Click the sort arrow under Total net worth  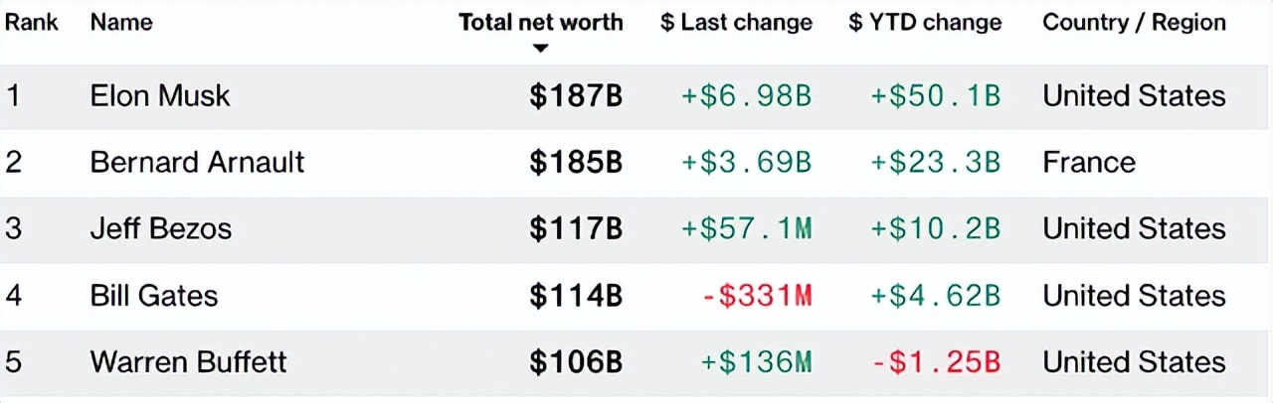540,48
